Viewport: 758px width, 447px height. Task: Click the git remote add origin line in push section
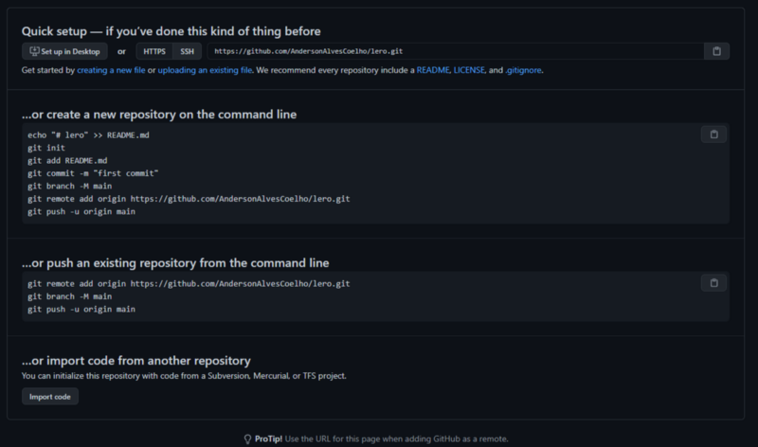pyautogui.click(x=189, y=284)
